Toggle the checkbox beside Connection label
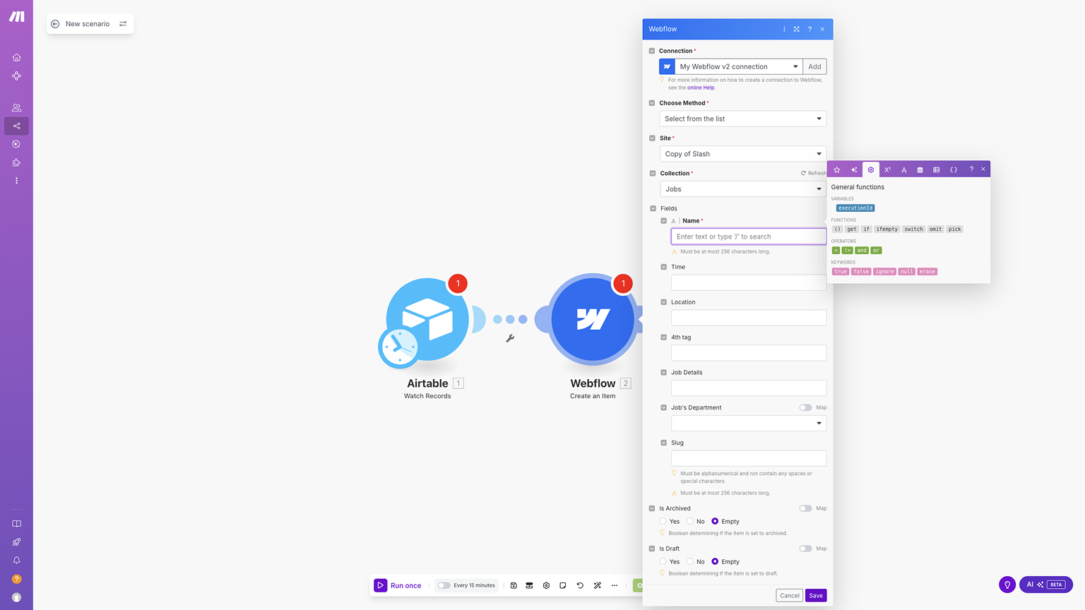Image resolution: width=1085 pixels, height=610 pixels. tap(652, 51)
